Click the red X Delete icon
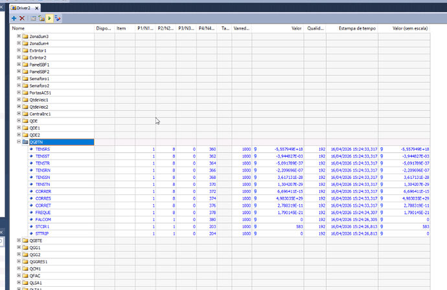The height and width of the screenshot is (290, 447). click(22, 19)
